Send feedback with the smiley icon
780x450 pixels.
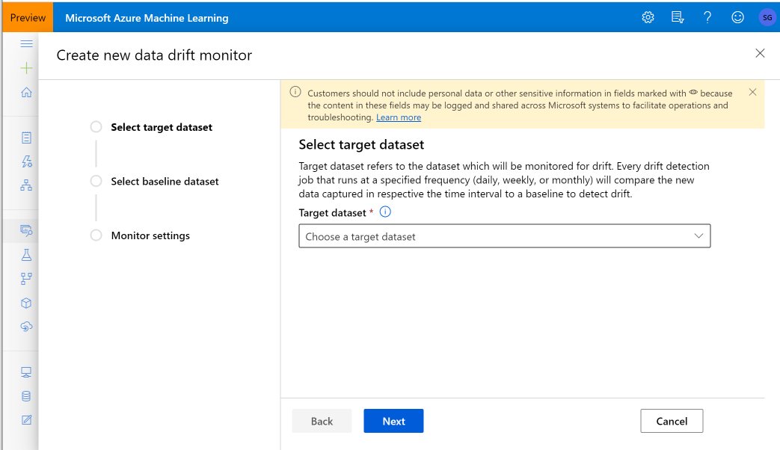pos(737,17)
